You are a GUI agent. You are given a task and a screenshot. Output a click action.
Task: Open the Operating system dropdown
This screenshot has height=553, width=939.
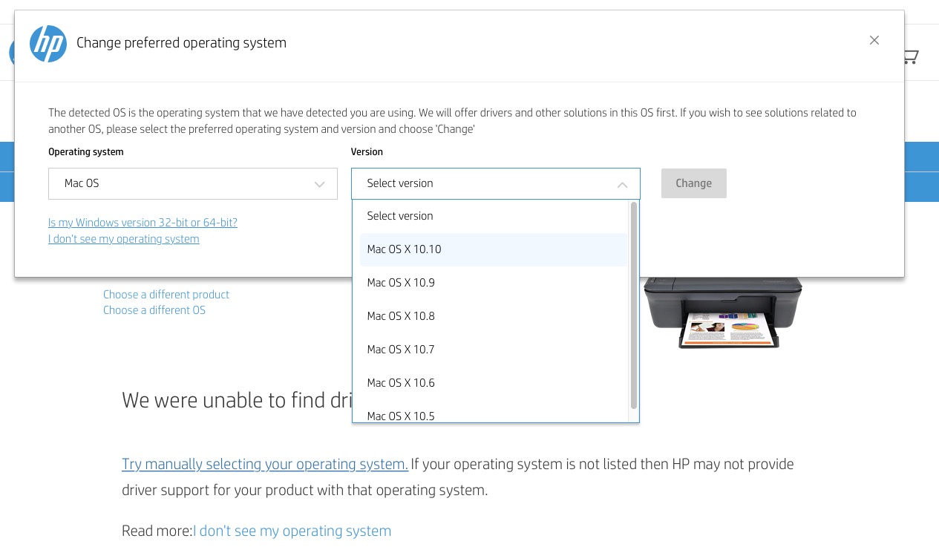[193, 183]
